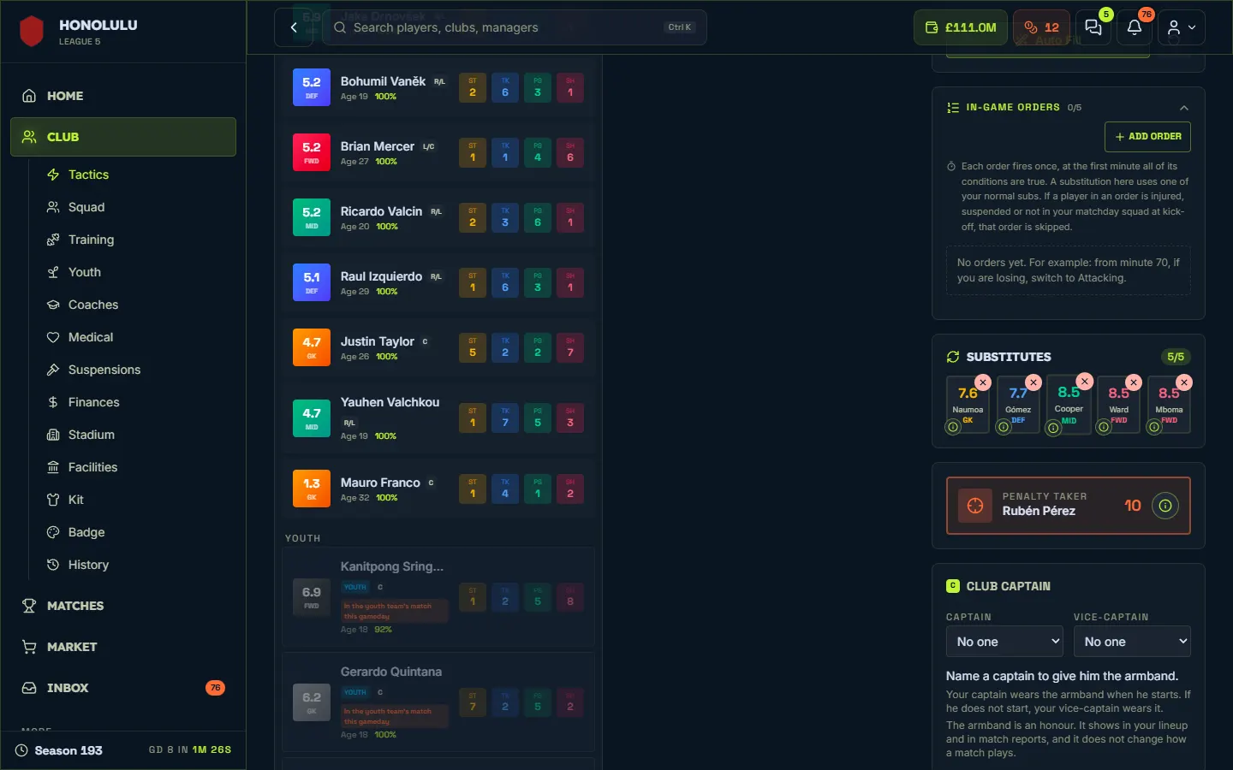This screenshot has width=1233, height=770.
Task: Remove Mboma from the substitutes
Action: click(1184, 382)
